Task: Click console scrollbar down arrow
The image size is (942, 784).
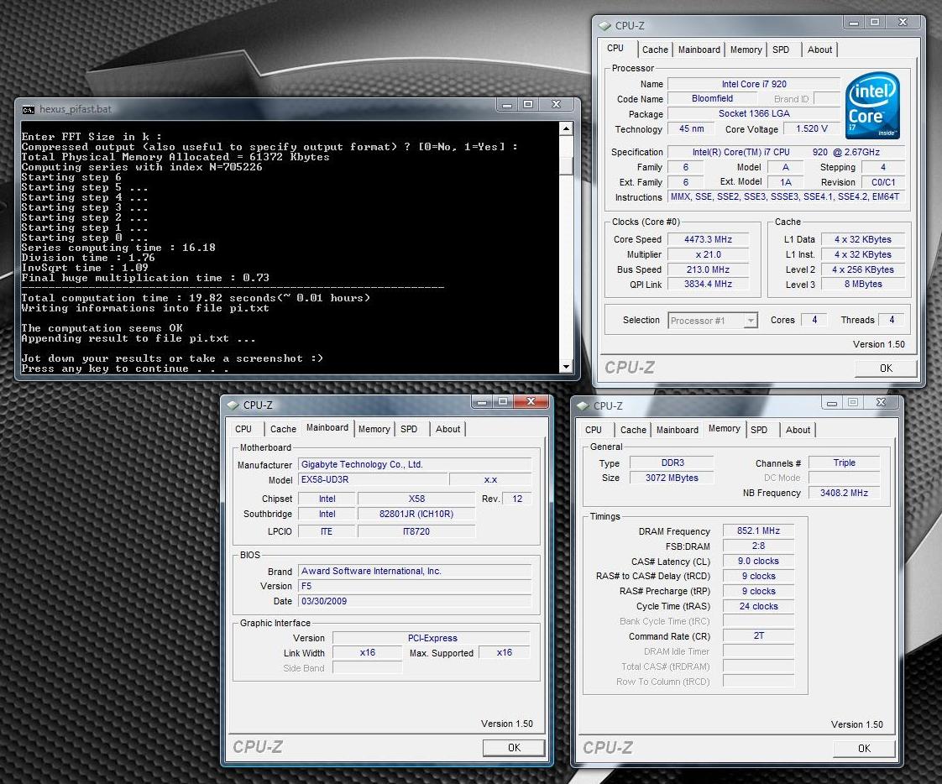Action: point(566,366)
